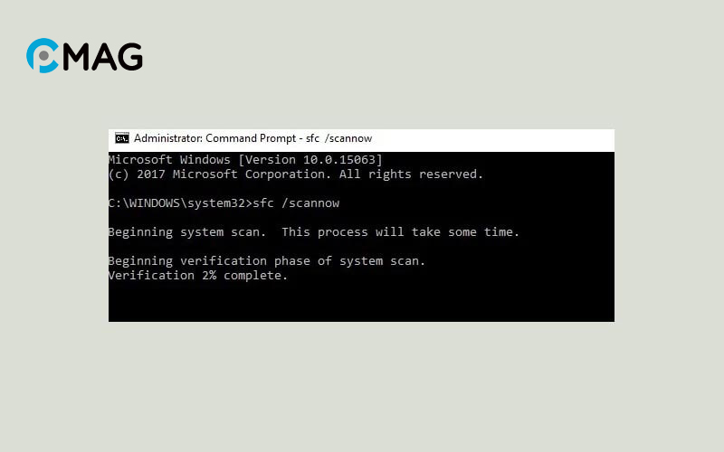The height and width of the screenshot is (452, 724).
Task: Click the 2017 Microsoft Corporation copyright line
Action: click(296, 174)
